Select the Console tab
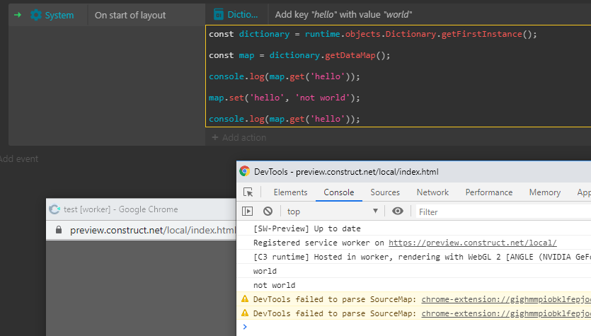Viewport: 591px width, 336px height. point(339,192)
